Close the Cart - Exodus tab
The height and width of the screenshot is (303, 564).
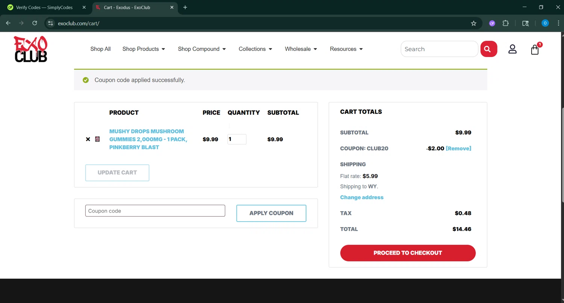[x=172, y=7]
